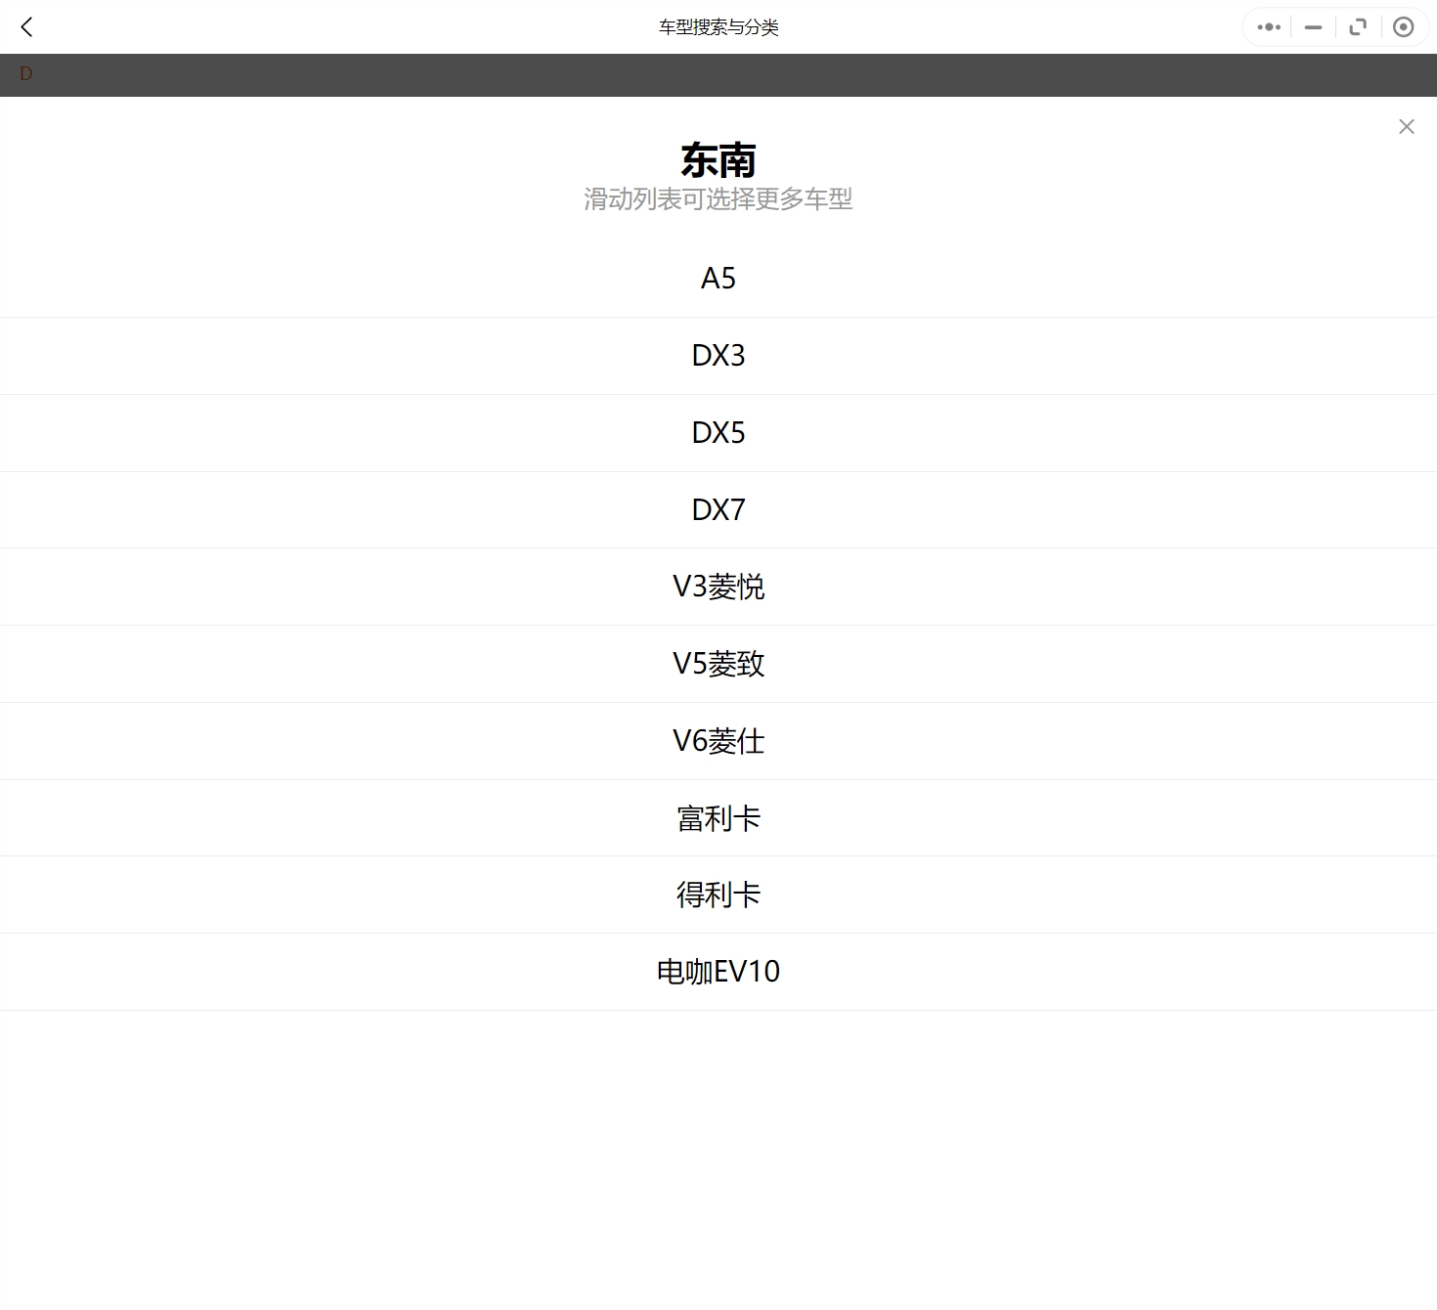The height and width of the screenshot is (1310, 1437).
Task: Pick the V3菱悦 model
Action: coord(718,587)
